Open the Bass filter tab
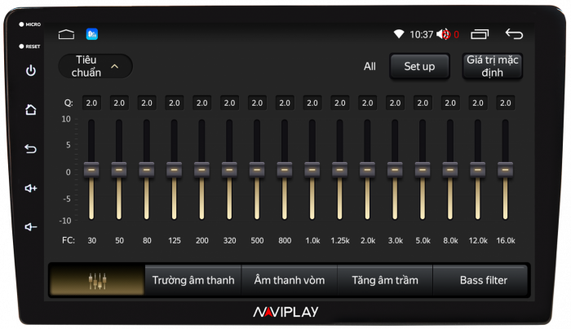 tap(483, 280)
